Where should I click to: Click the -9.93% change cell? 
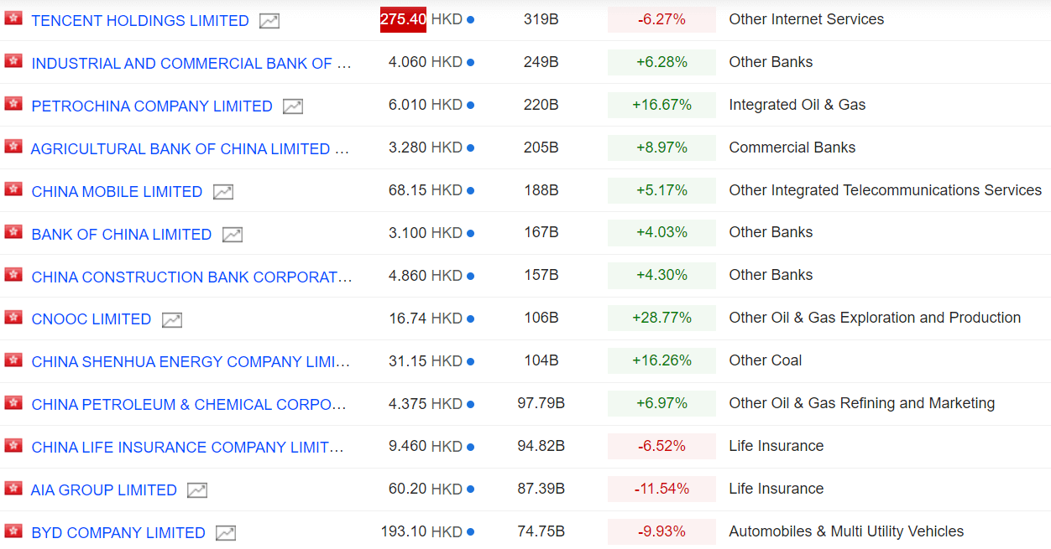[661, 532]
